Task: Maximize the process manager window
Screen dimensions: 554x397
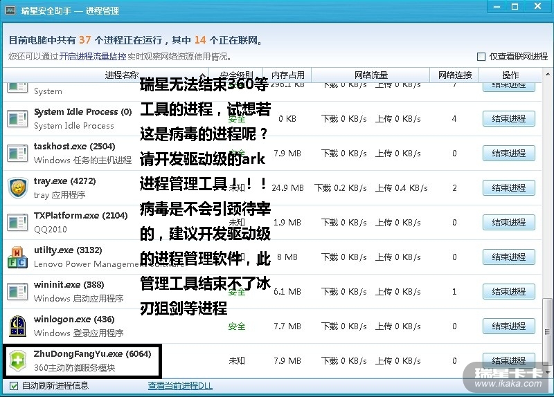Action: (x=515, y=7)
